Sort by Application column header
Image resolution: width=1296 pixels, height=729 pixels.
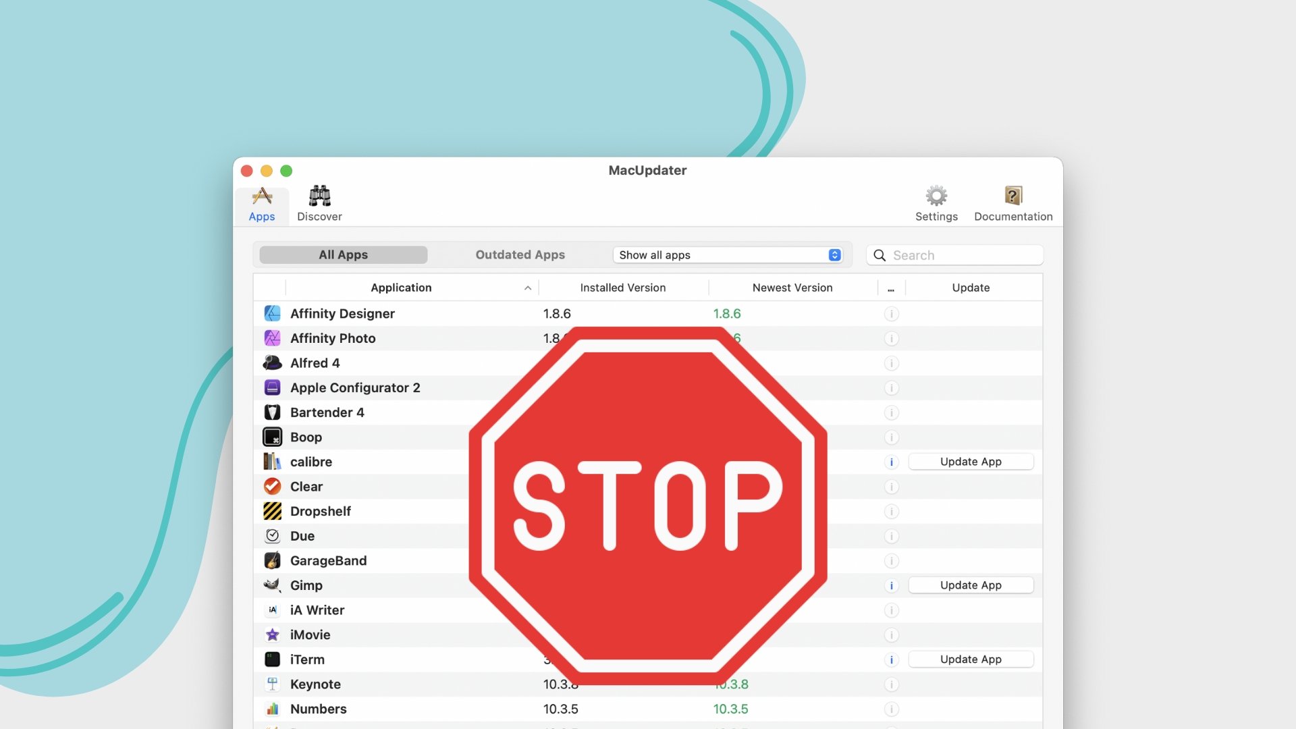401,288
